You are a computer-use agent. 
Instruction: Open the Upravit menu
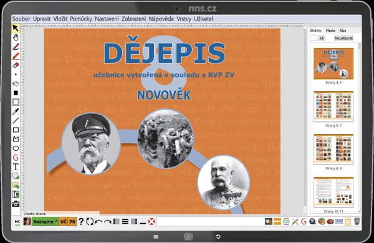pyautogui.click(x=42, y=19)
